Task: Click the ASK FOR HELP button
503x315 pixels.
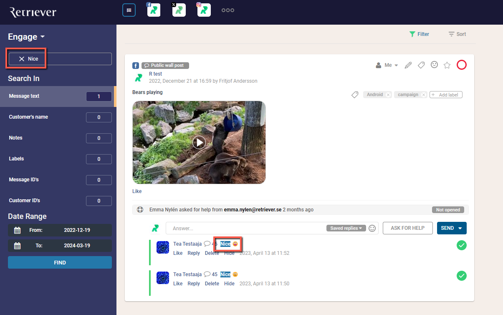Action: (407, 228)
